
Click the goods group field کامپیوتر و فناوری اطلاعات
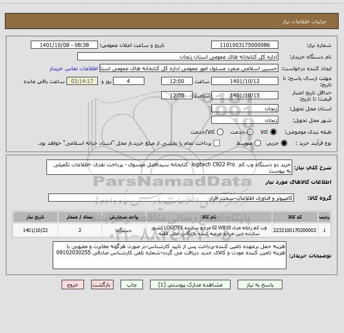pyautogui.click(x=171, y=198)
